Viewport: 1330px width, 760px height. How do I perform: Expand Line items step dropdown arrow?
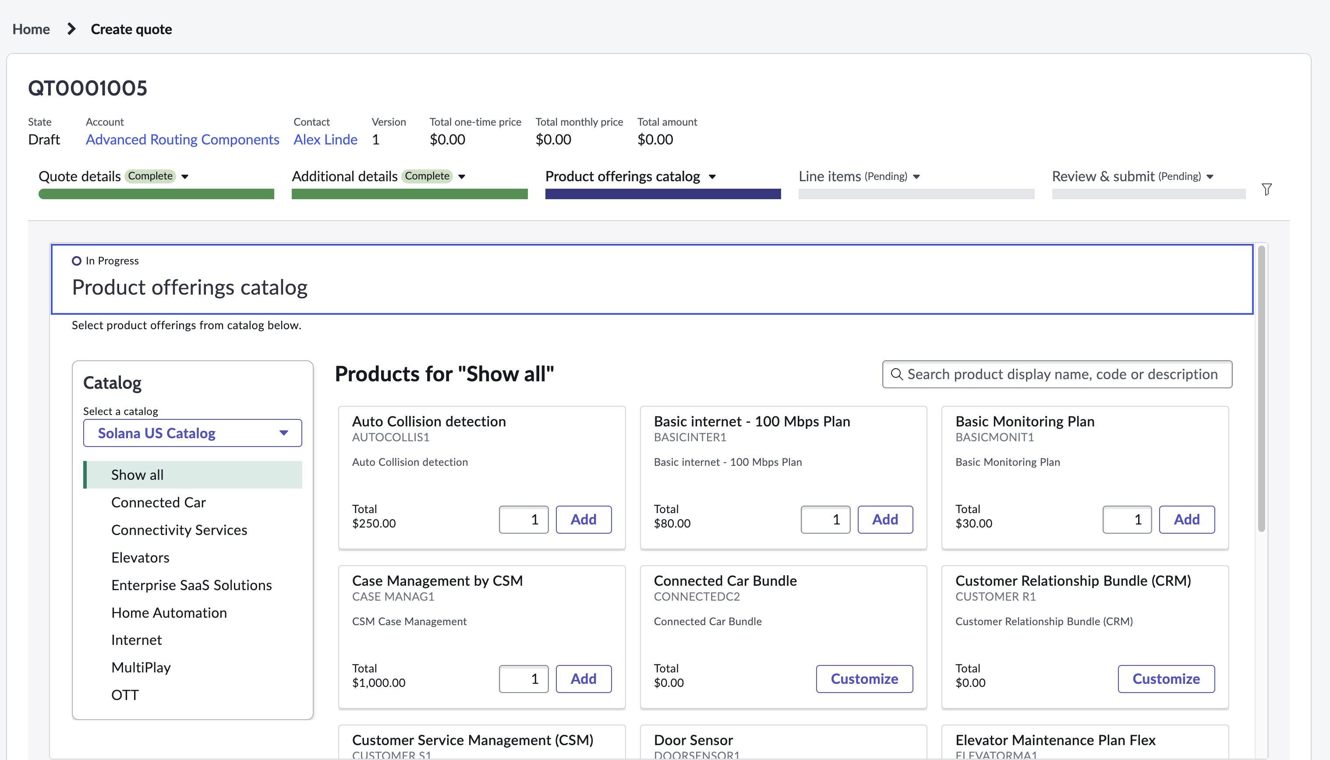point(916,177)
